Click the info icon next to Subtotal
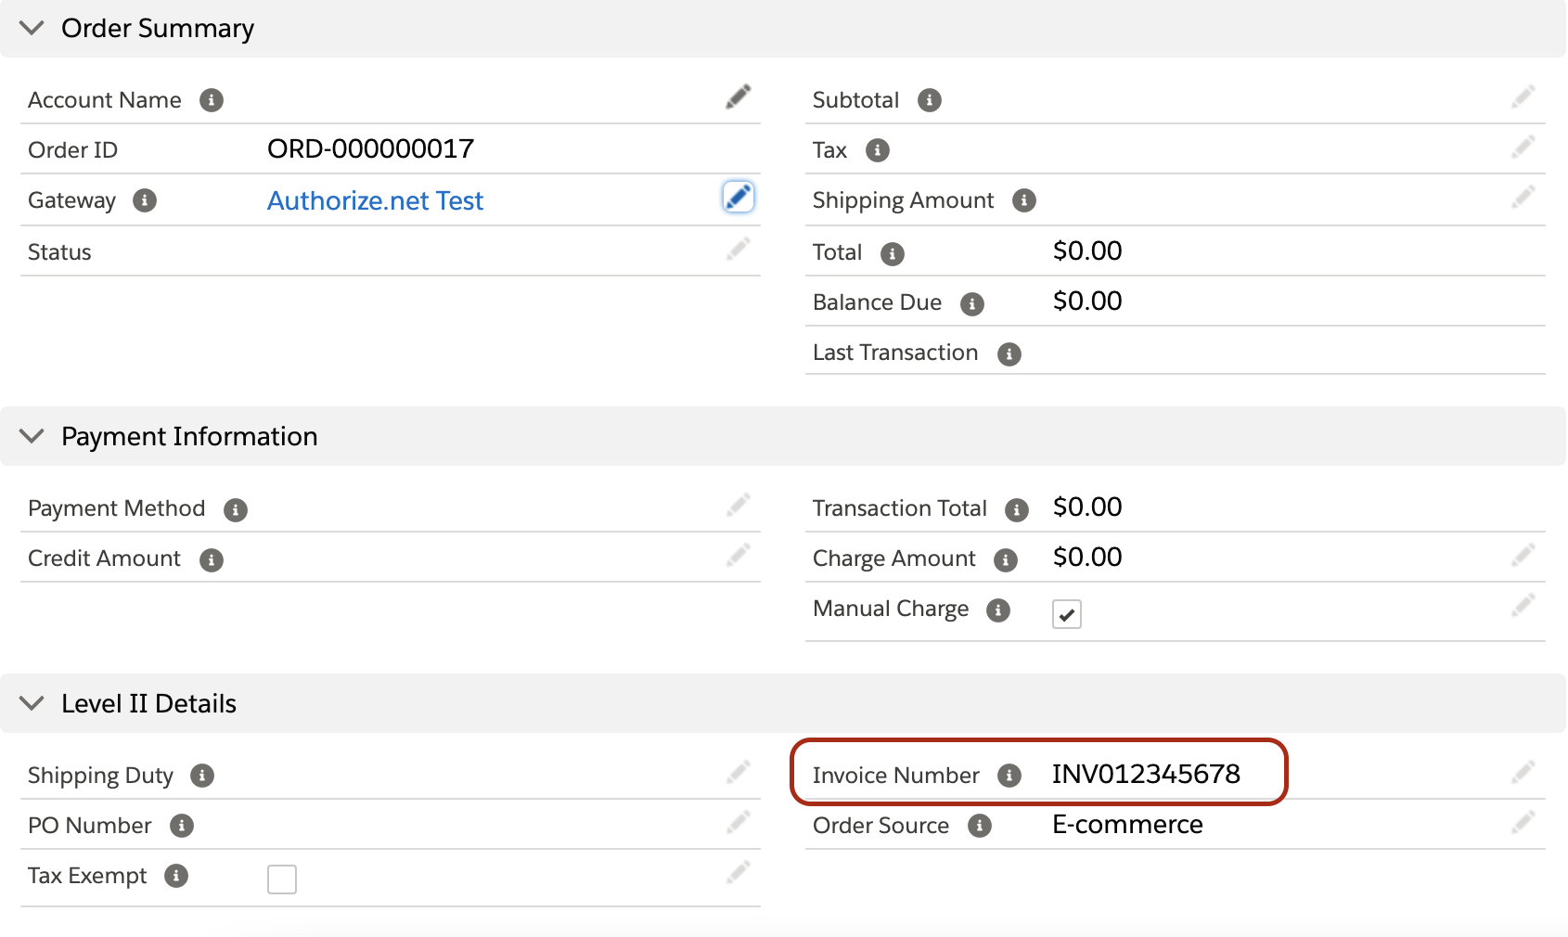 click(929, 100)
